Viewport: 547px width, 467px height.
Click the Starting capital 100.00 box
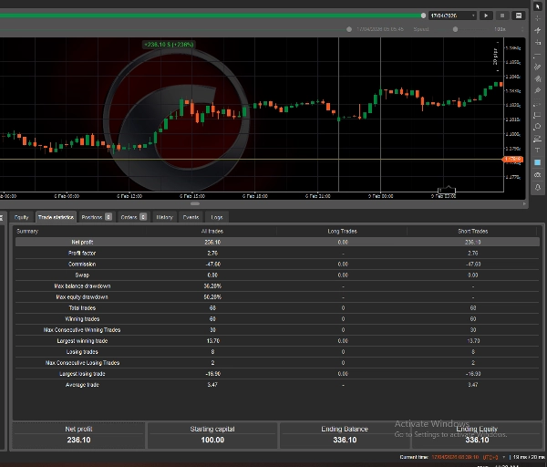212,435
